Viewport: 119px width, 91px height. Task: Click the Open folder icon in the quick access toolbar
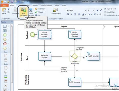pos(9,1)
